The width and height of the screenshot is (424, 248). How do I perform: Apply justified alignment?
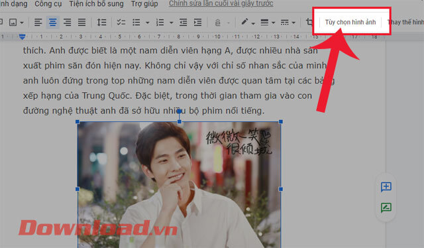pos(81,22)
